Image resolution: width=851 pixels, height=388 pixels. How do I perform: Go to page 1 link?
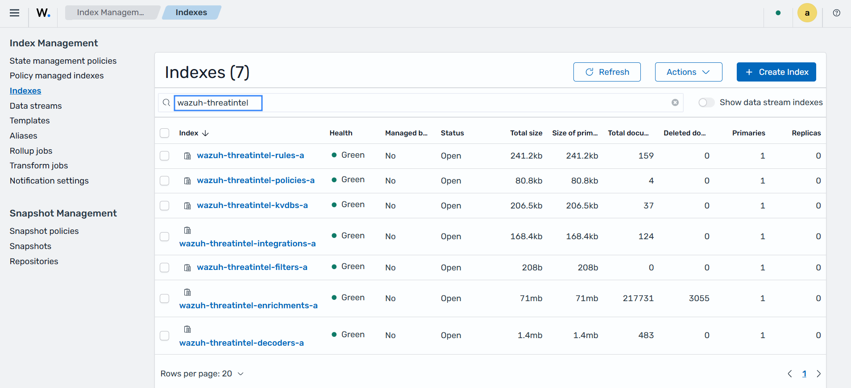click(804, 374)
